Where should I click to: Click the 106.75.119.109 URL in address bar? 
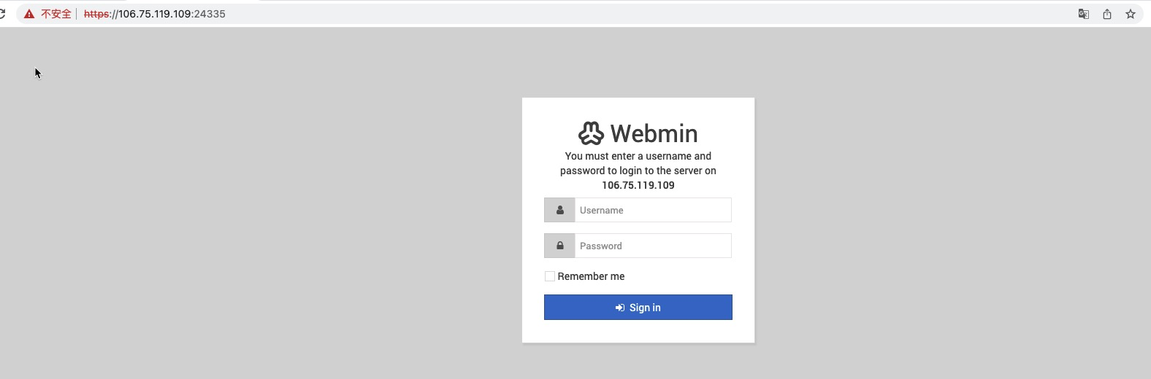156,14
